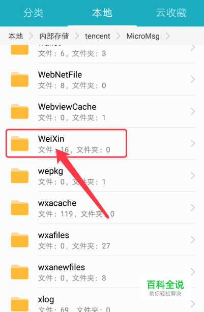
Task: Expand WebNetFile row chevron arrow
Action: pos(193,79)
